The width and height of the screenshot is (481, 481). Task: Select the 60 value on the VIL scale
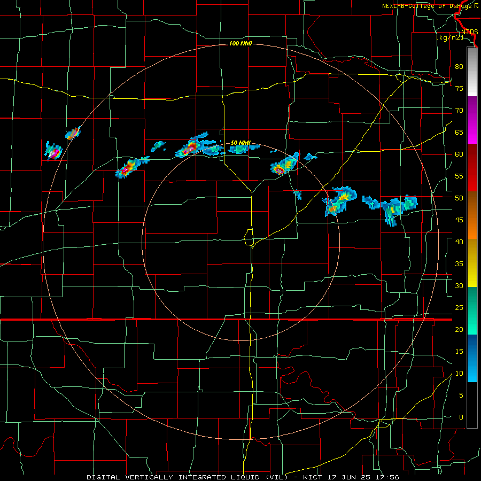coord(459,154)
